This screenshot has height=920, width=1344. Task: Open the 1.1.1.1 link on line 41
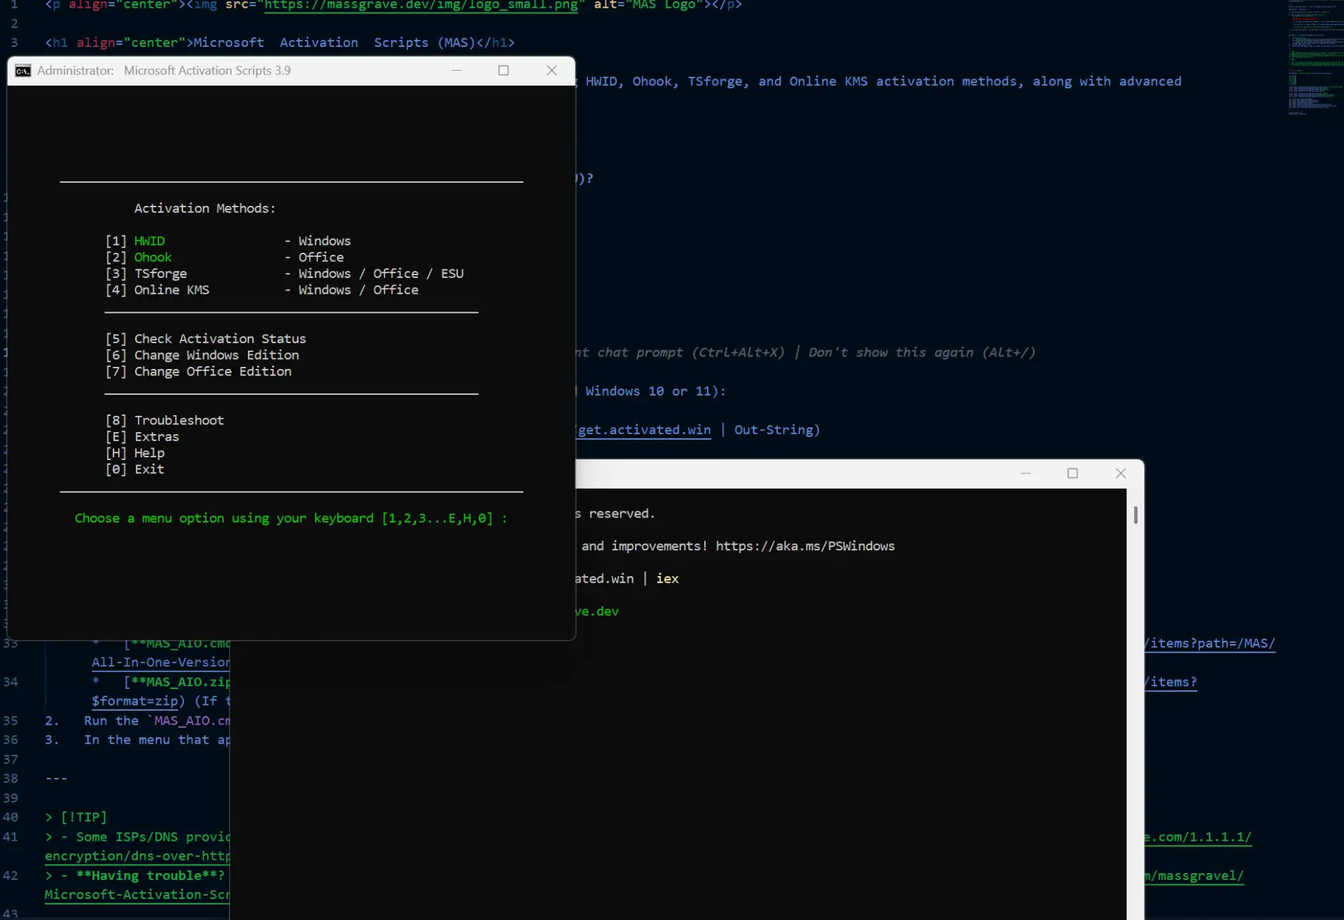pyautogui.click(x=1198, y=837)
